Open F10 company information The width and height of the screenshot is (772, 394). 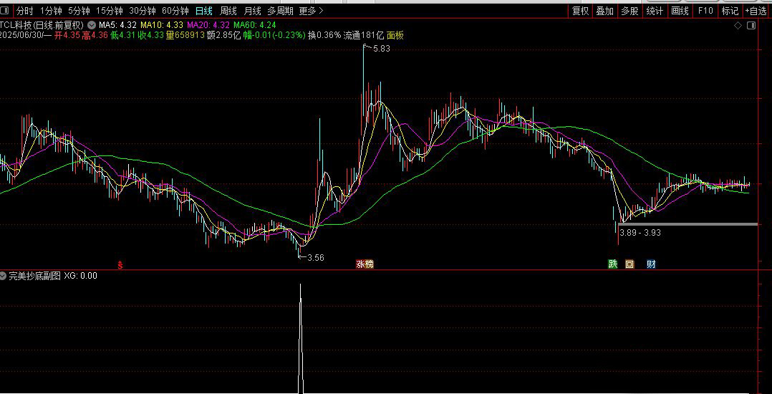(x=705, y=11)
